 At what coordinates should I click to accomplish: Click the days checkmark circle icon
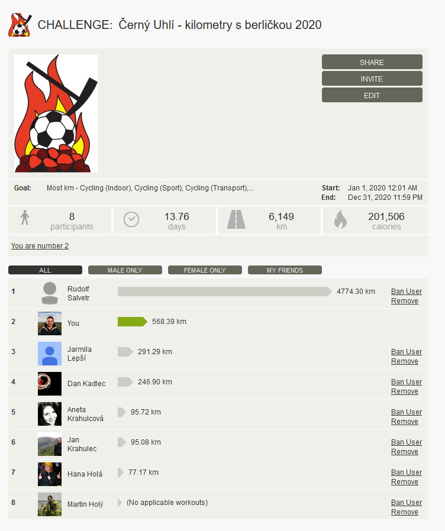(x=131, y=219)
